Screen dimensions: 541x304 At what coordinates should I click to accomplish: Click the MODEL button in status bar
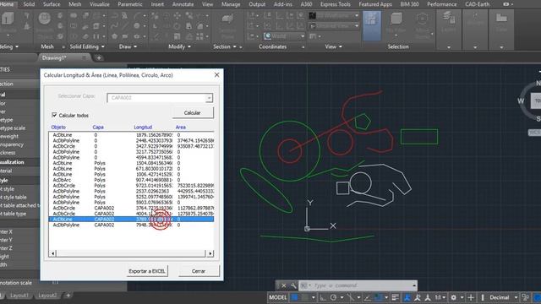click(x=278, y=297)
